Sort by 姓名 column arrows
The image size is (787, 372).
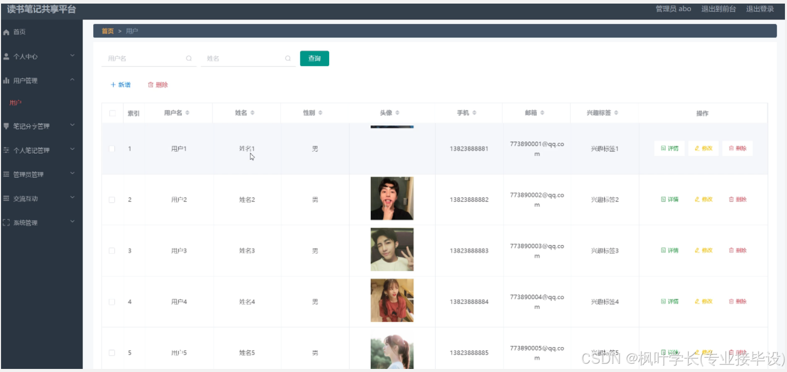pyautogui.click(x=252, y=113)
